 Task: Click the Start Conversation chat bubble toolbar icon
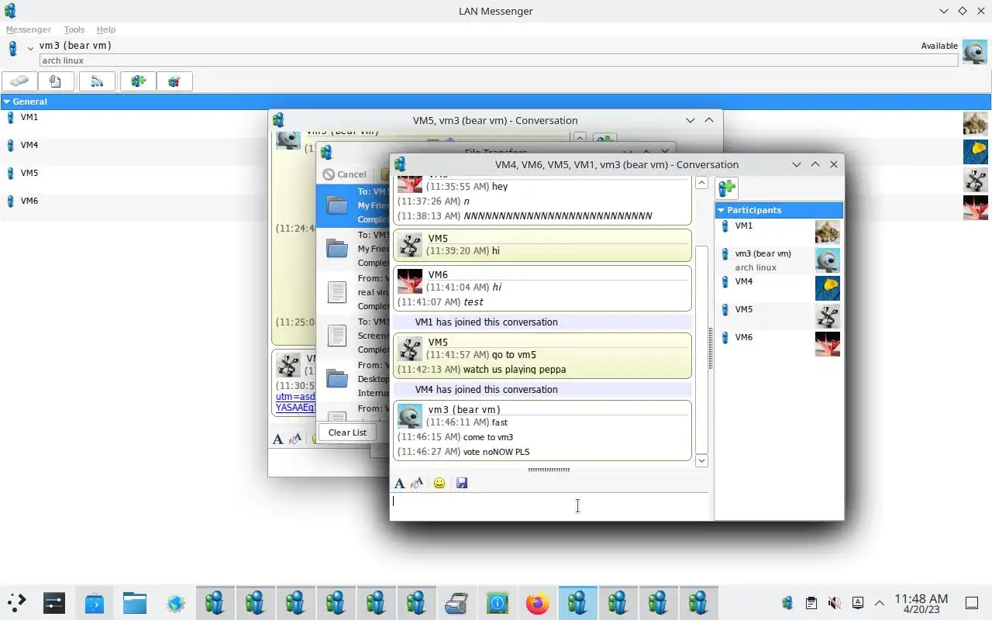[20, 81]
